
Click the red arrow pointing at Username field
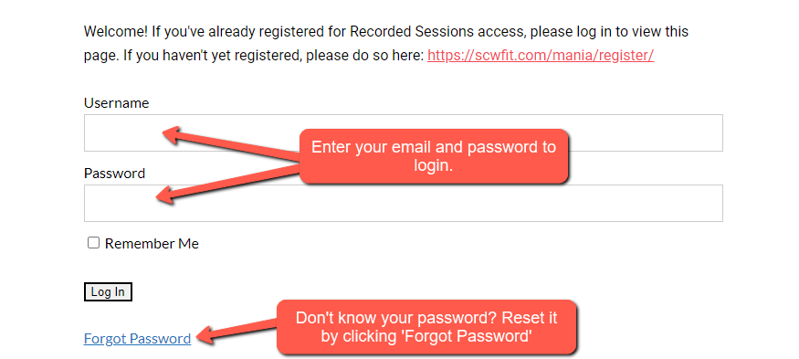[232, 142]
